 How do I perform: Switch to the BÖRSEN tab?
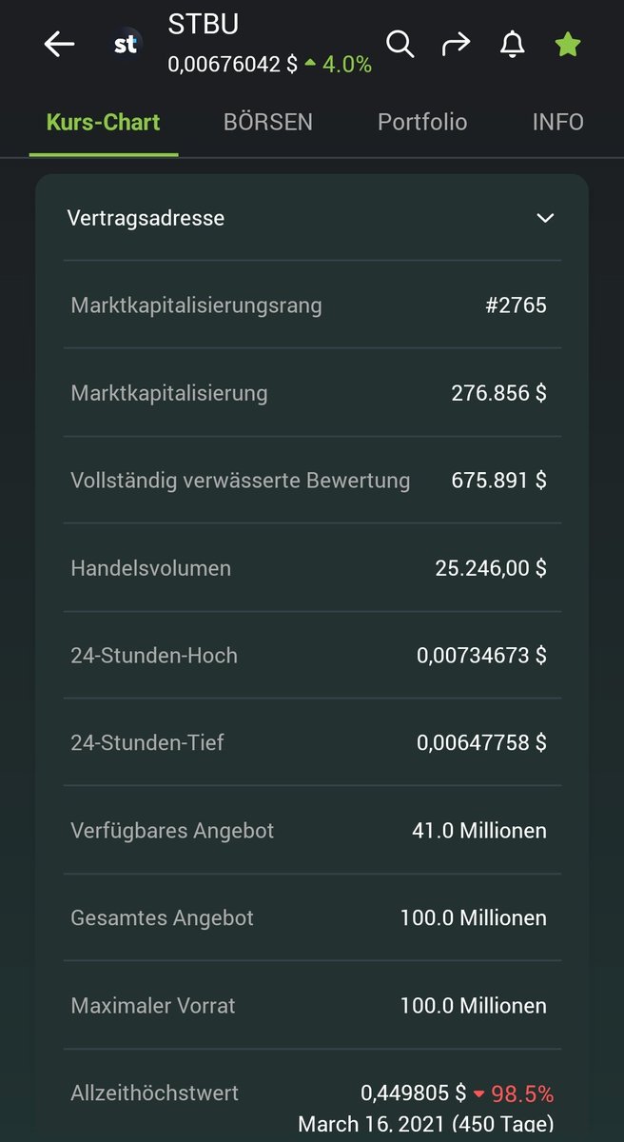(268, 122)
